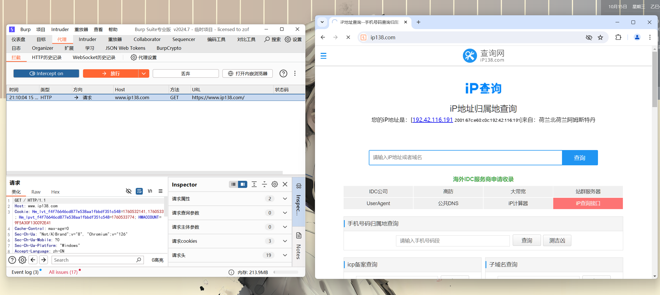Click the IP address or domain input field
660x295 pixels.
(465, 157)
